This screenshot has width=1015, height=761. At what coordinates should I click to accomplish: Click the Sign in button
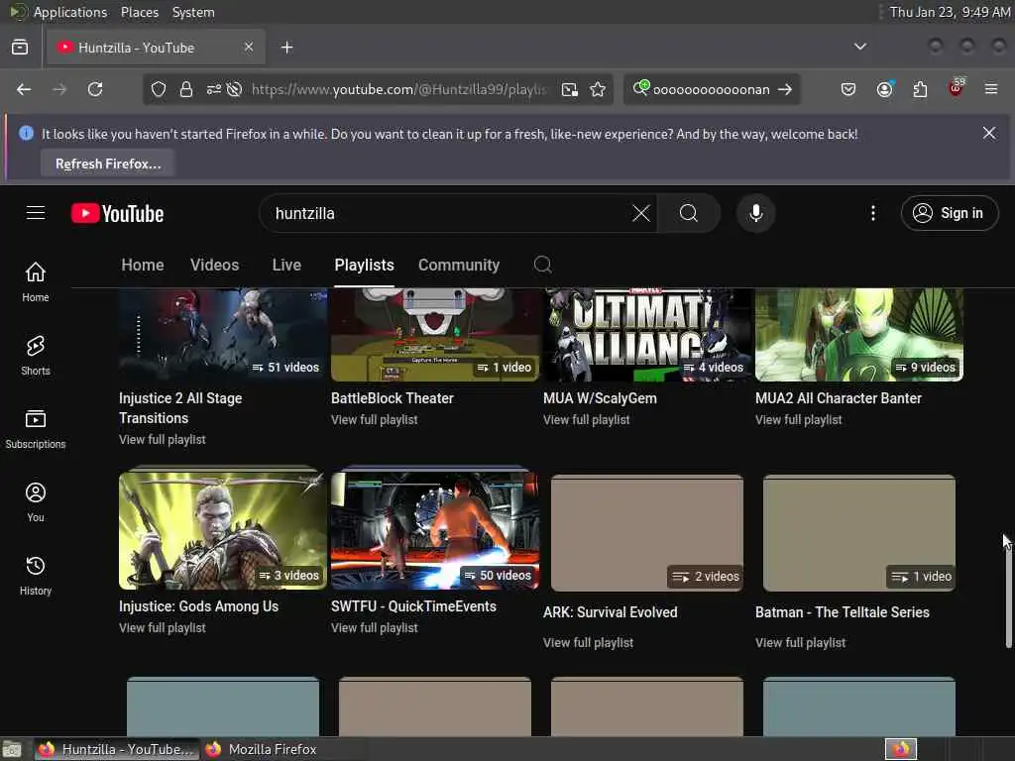(x=949, y=213)
